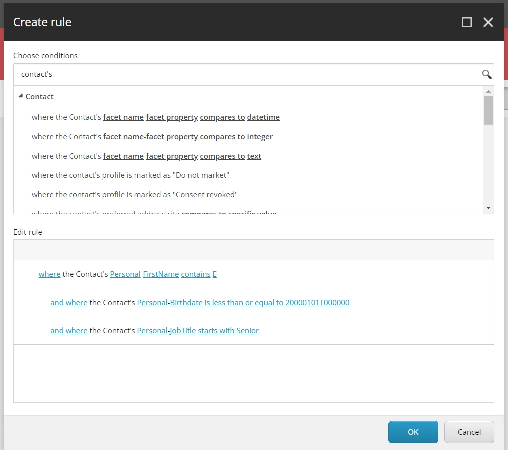Edit the "Senior" value link

[x=248, y=331]
